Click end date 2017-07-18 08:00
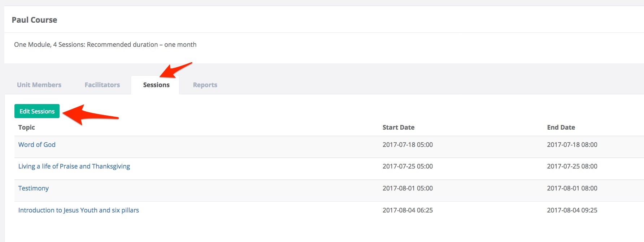This screenshot has height=242, width=644. [x=572, y=145]
